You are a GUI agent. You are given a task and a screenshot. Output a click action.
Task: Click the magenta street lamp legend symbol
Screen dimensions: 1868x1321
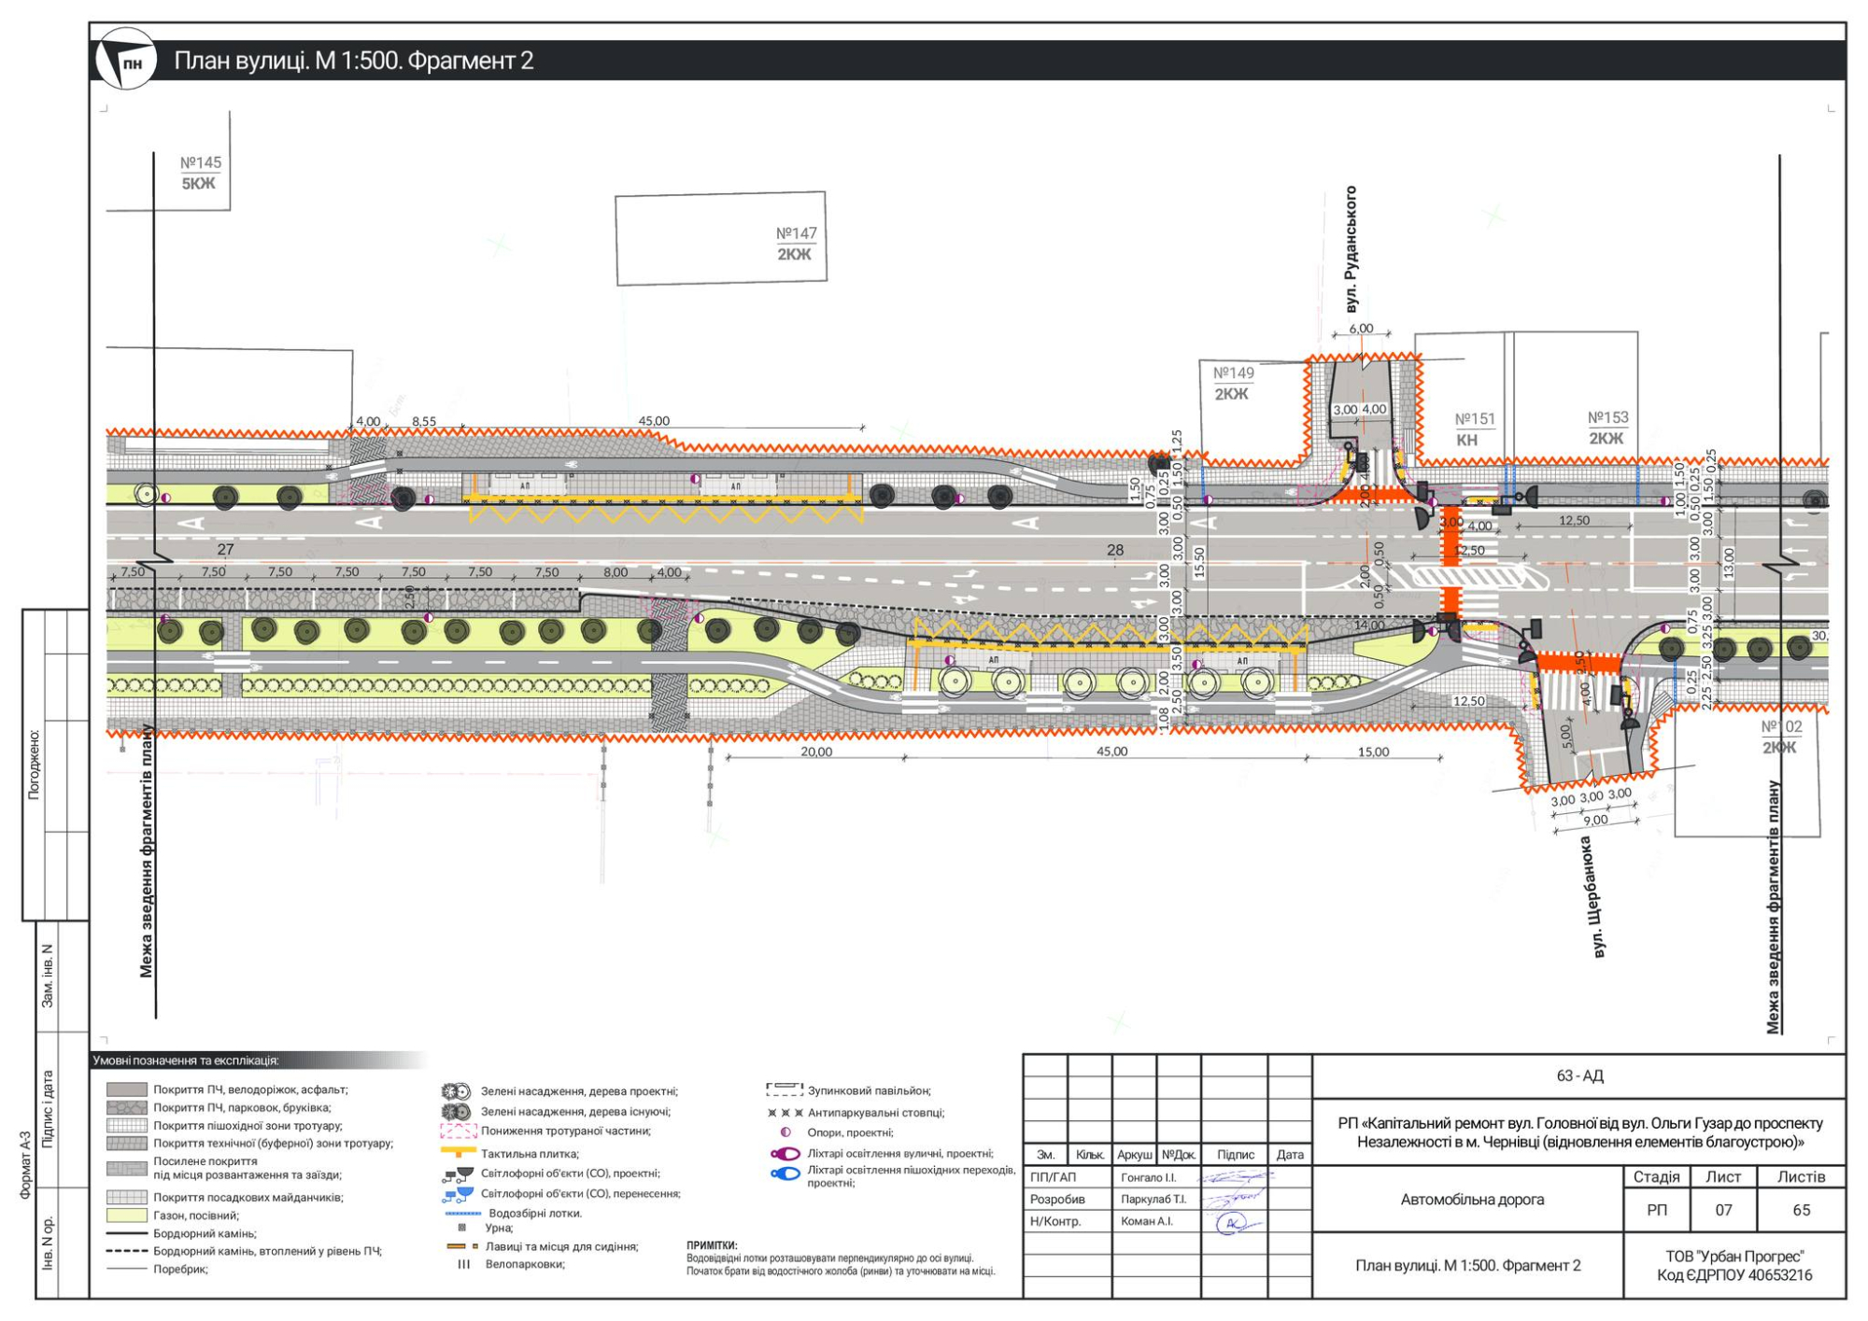click(x=785, y=1154)
